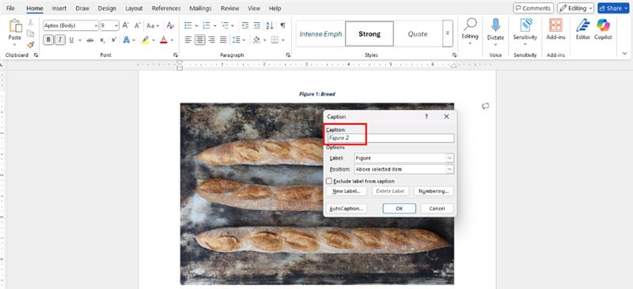
Task: Open the Paragraph dialog launcher
Action: pyautogui.click(x=288, y=54)
